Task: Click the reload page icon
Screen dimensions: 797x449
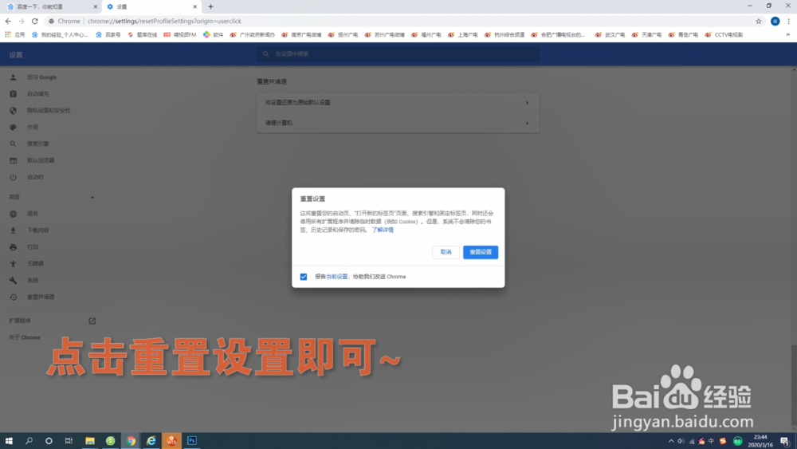Action: (34, 22)
